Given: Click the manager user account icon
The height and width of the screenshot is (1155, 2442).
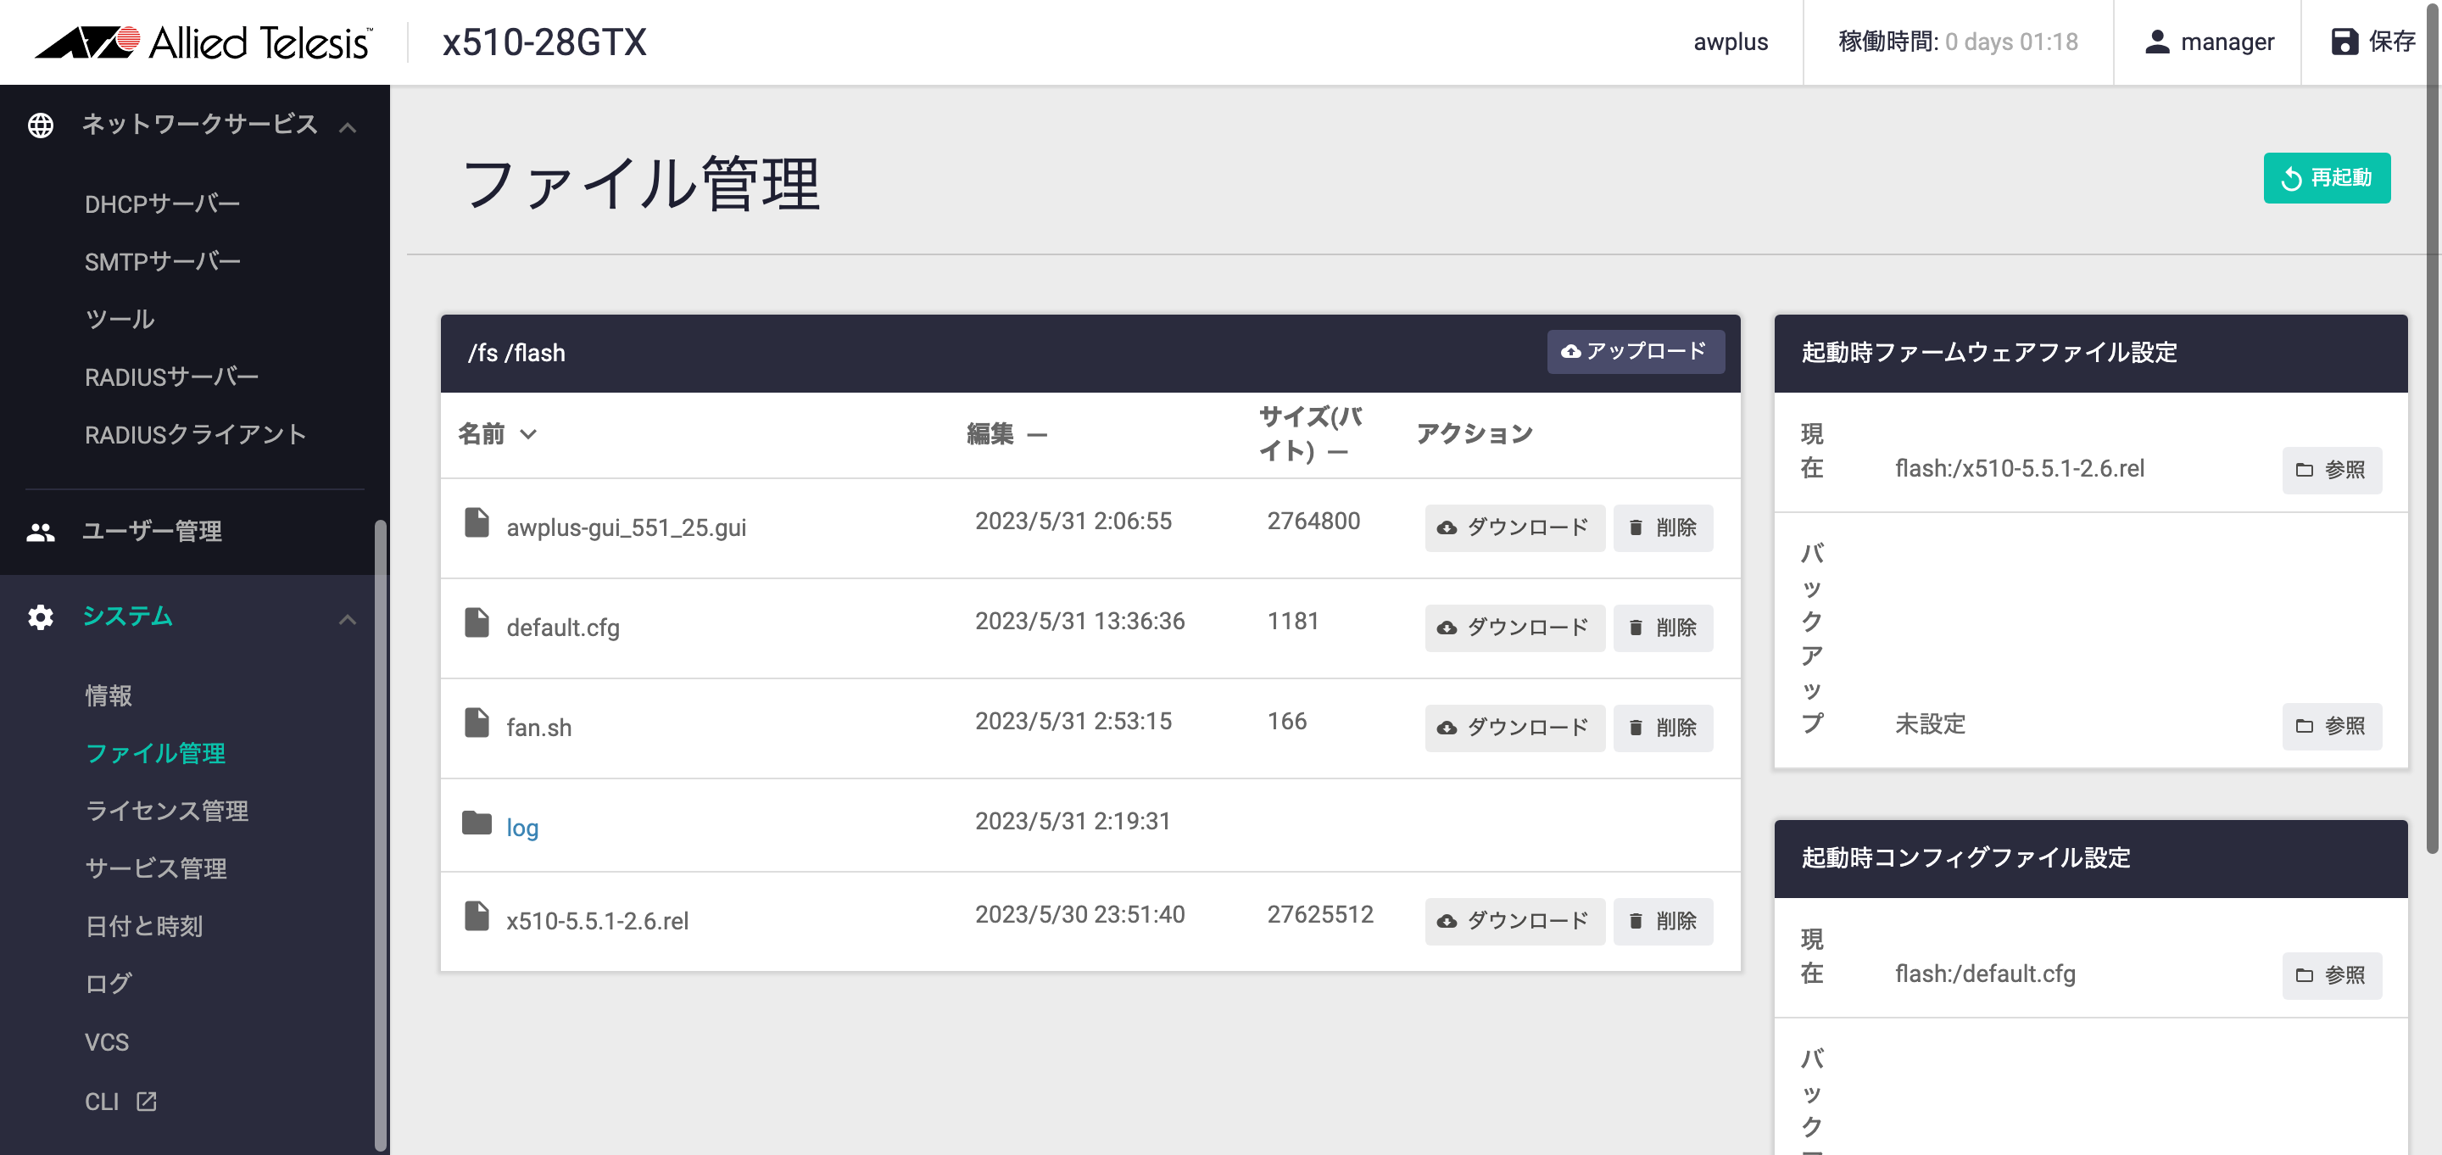Looking at the screenshot, I should click(x=2156, y=42).
